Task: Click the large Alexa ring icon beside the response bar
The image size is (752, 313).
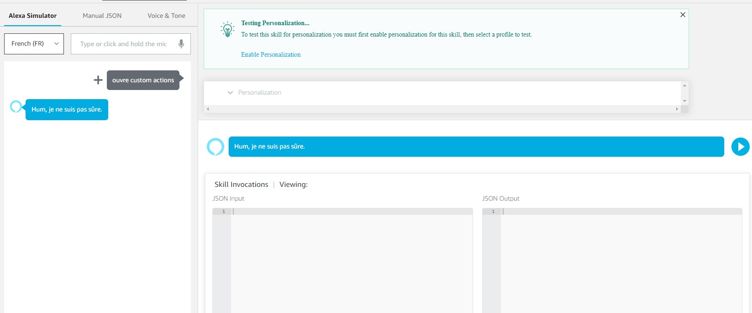Action: point(216,147)
